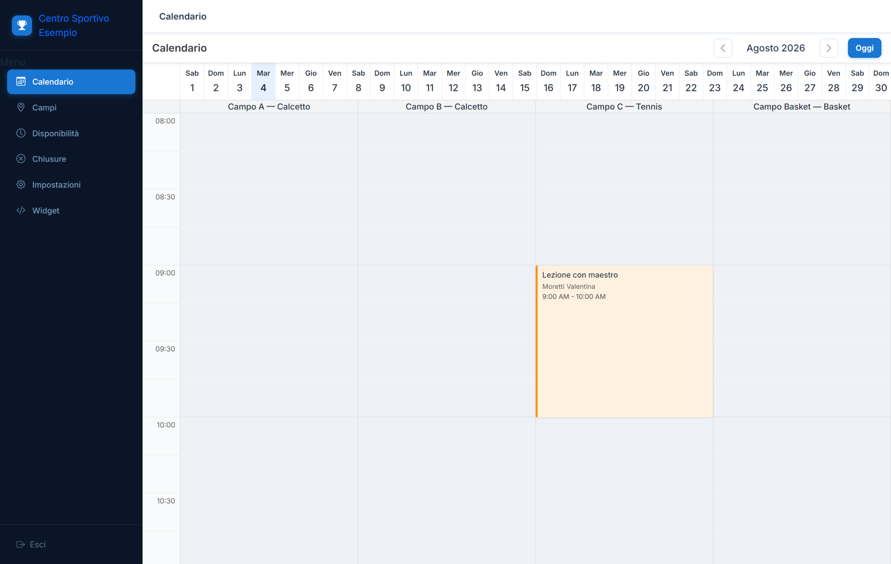This screenshot has width=891, height=564.
Task: Click the Widget code brackets icon
Action: [21, 210]
